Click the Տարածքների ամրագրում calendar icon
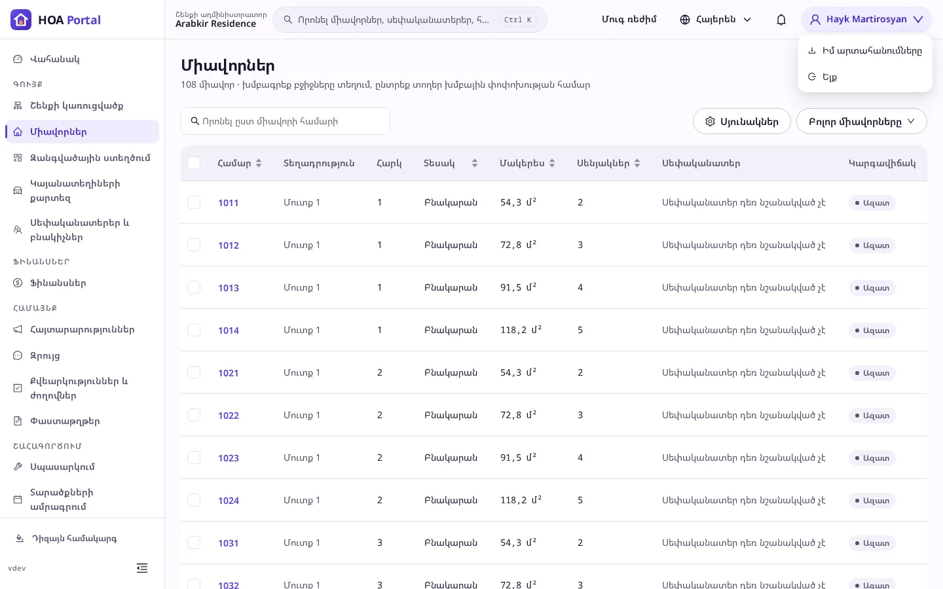The width and height of the screenshot is (943, 589). point(18,499)
